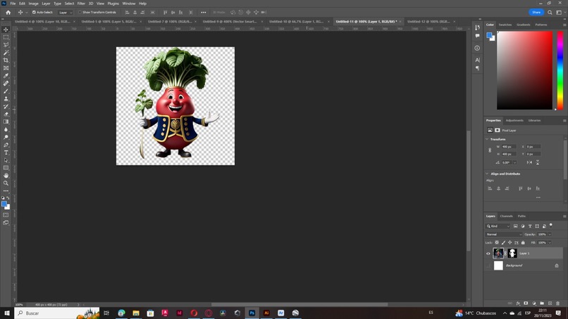The width and height of the screenshot is (568, 319).
Task: Select the Eyedropper tool
Action: click(x=6, y=75)
